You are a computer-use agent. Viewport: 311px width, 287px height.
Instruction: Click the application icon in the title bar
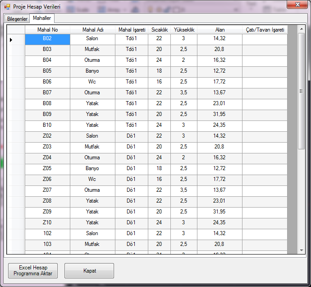coord(7,7)
